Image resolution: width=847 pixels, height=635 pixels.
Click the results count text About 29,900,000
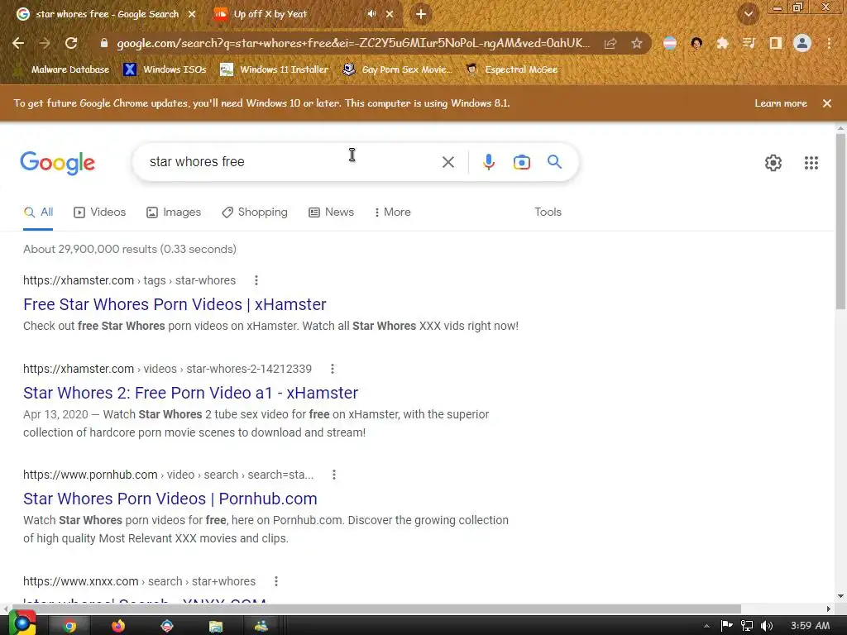(130, 249)
